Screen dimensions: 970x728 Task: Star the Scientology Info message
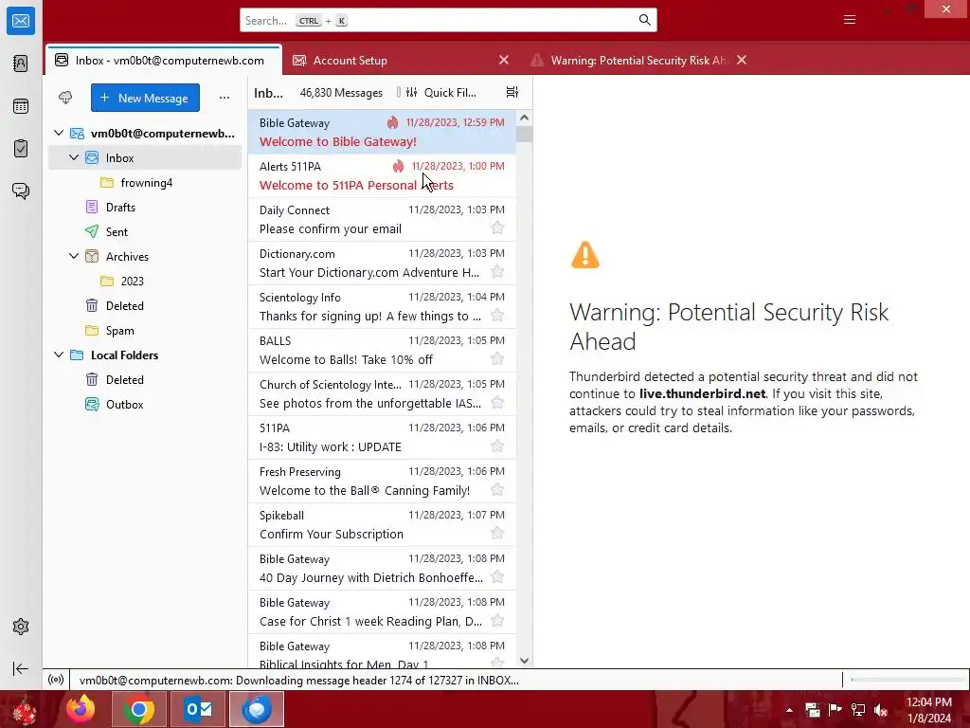(x=496, y=316)
